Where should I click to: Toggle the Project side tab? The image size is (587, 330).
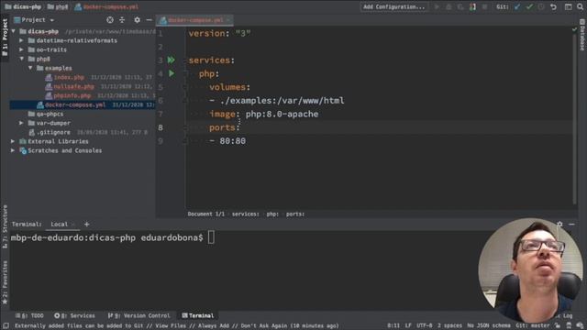tap(5, 37)
